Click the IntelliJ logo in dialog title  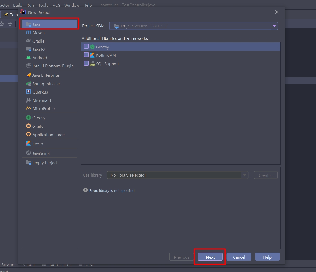[23, 12]
